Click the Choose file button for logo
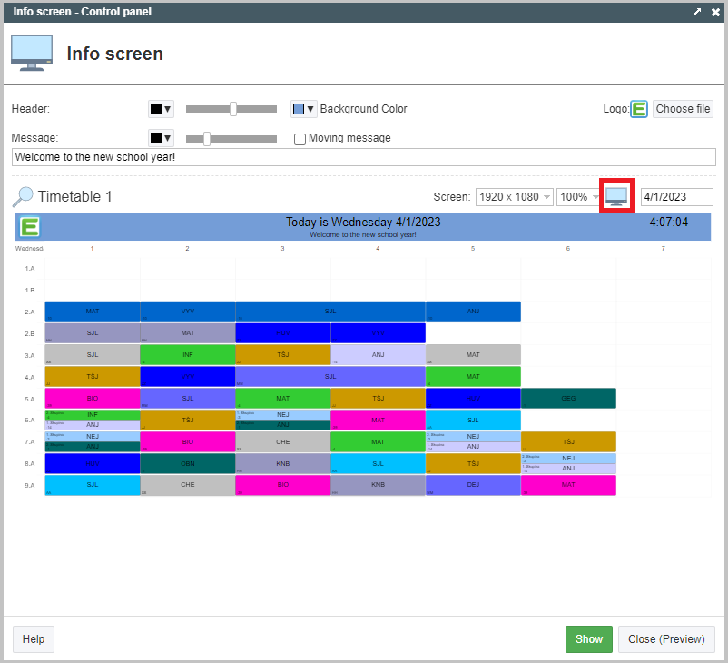The image size is (728, 663). (683, 109)
